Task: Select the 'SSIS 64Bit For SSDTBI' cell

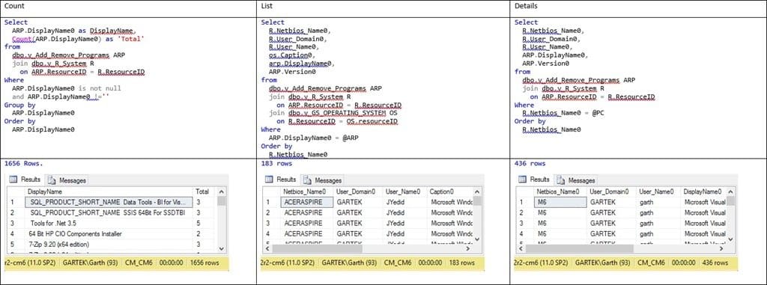Action: 109,212
